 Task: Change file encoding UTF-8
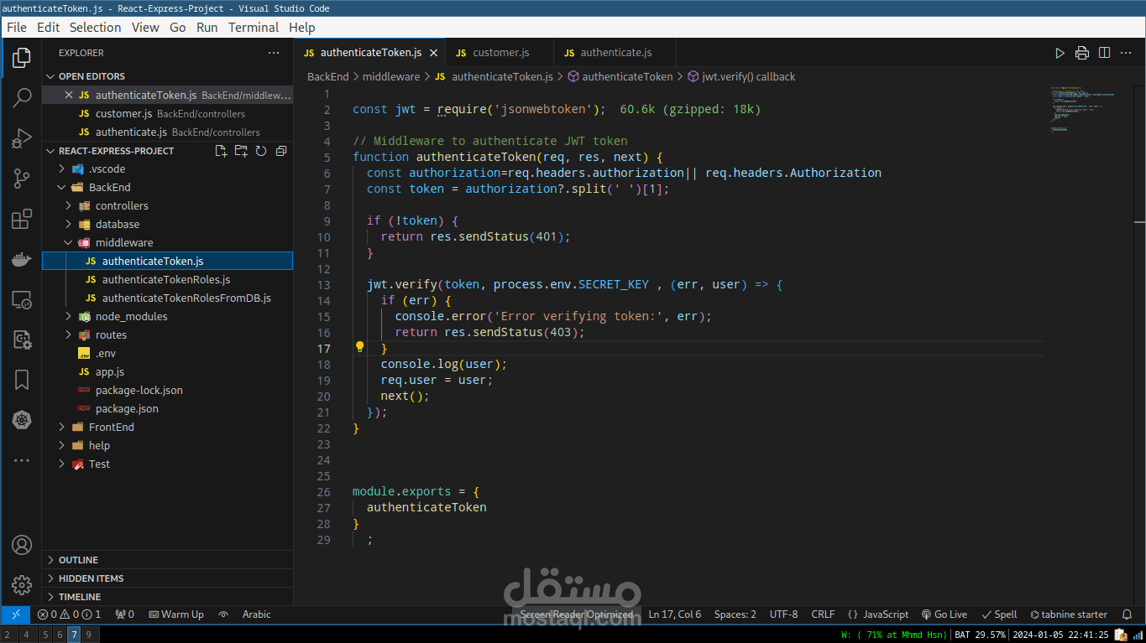pos(784,614)
